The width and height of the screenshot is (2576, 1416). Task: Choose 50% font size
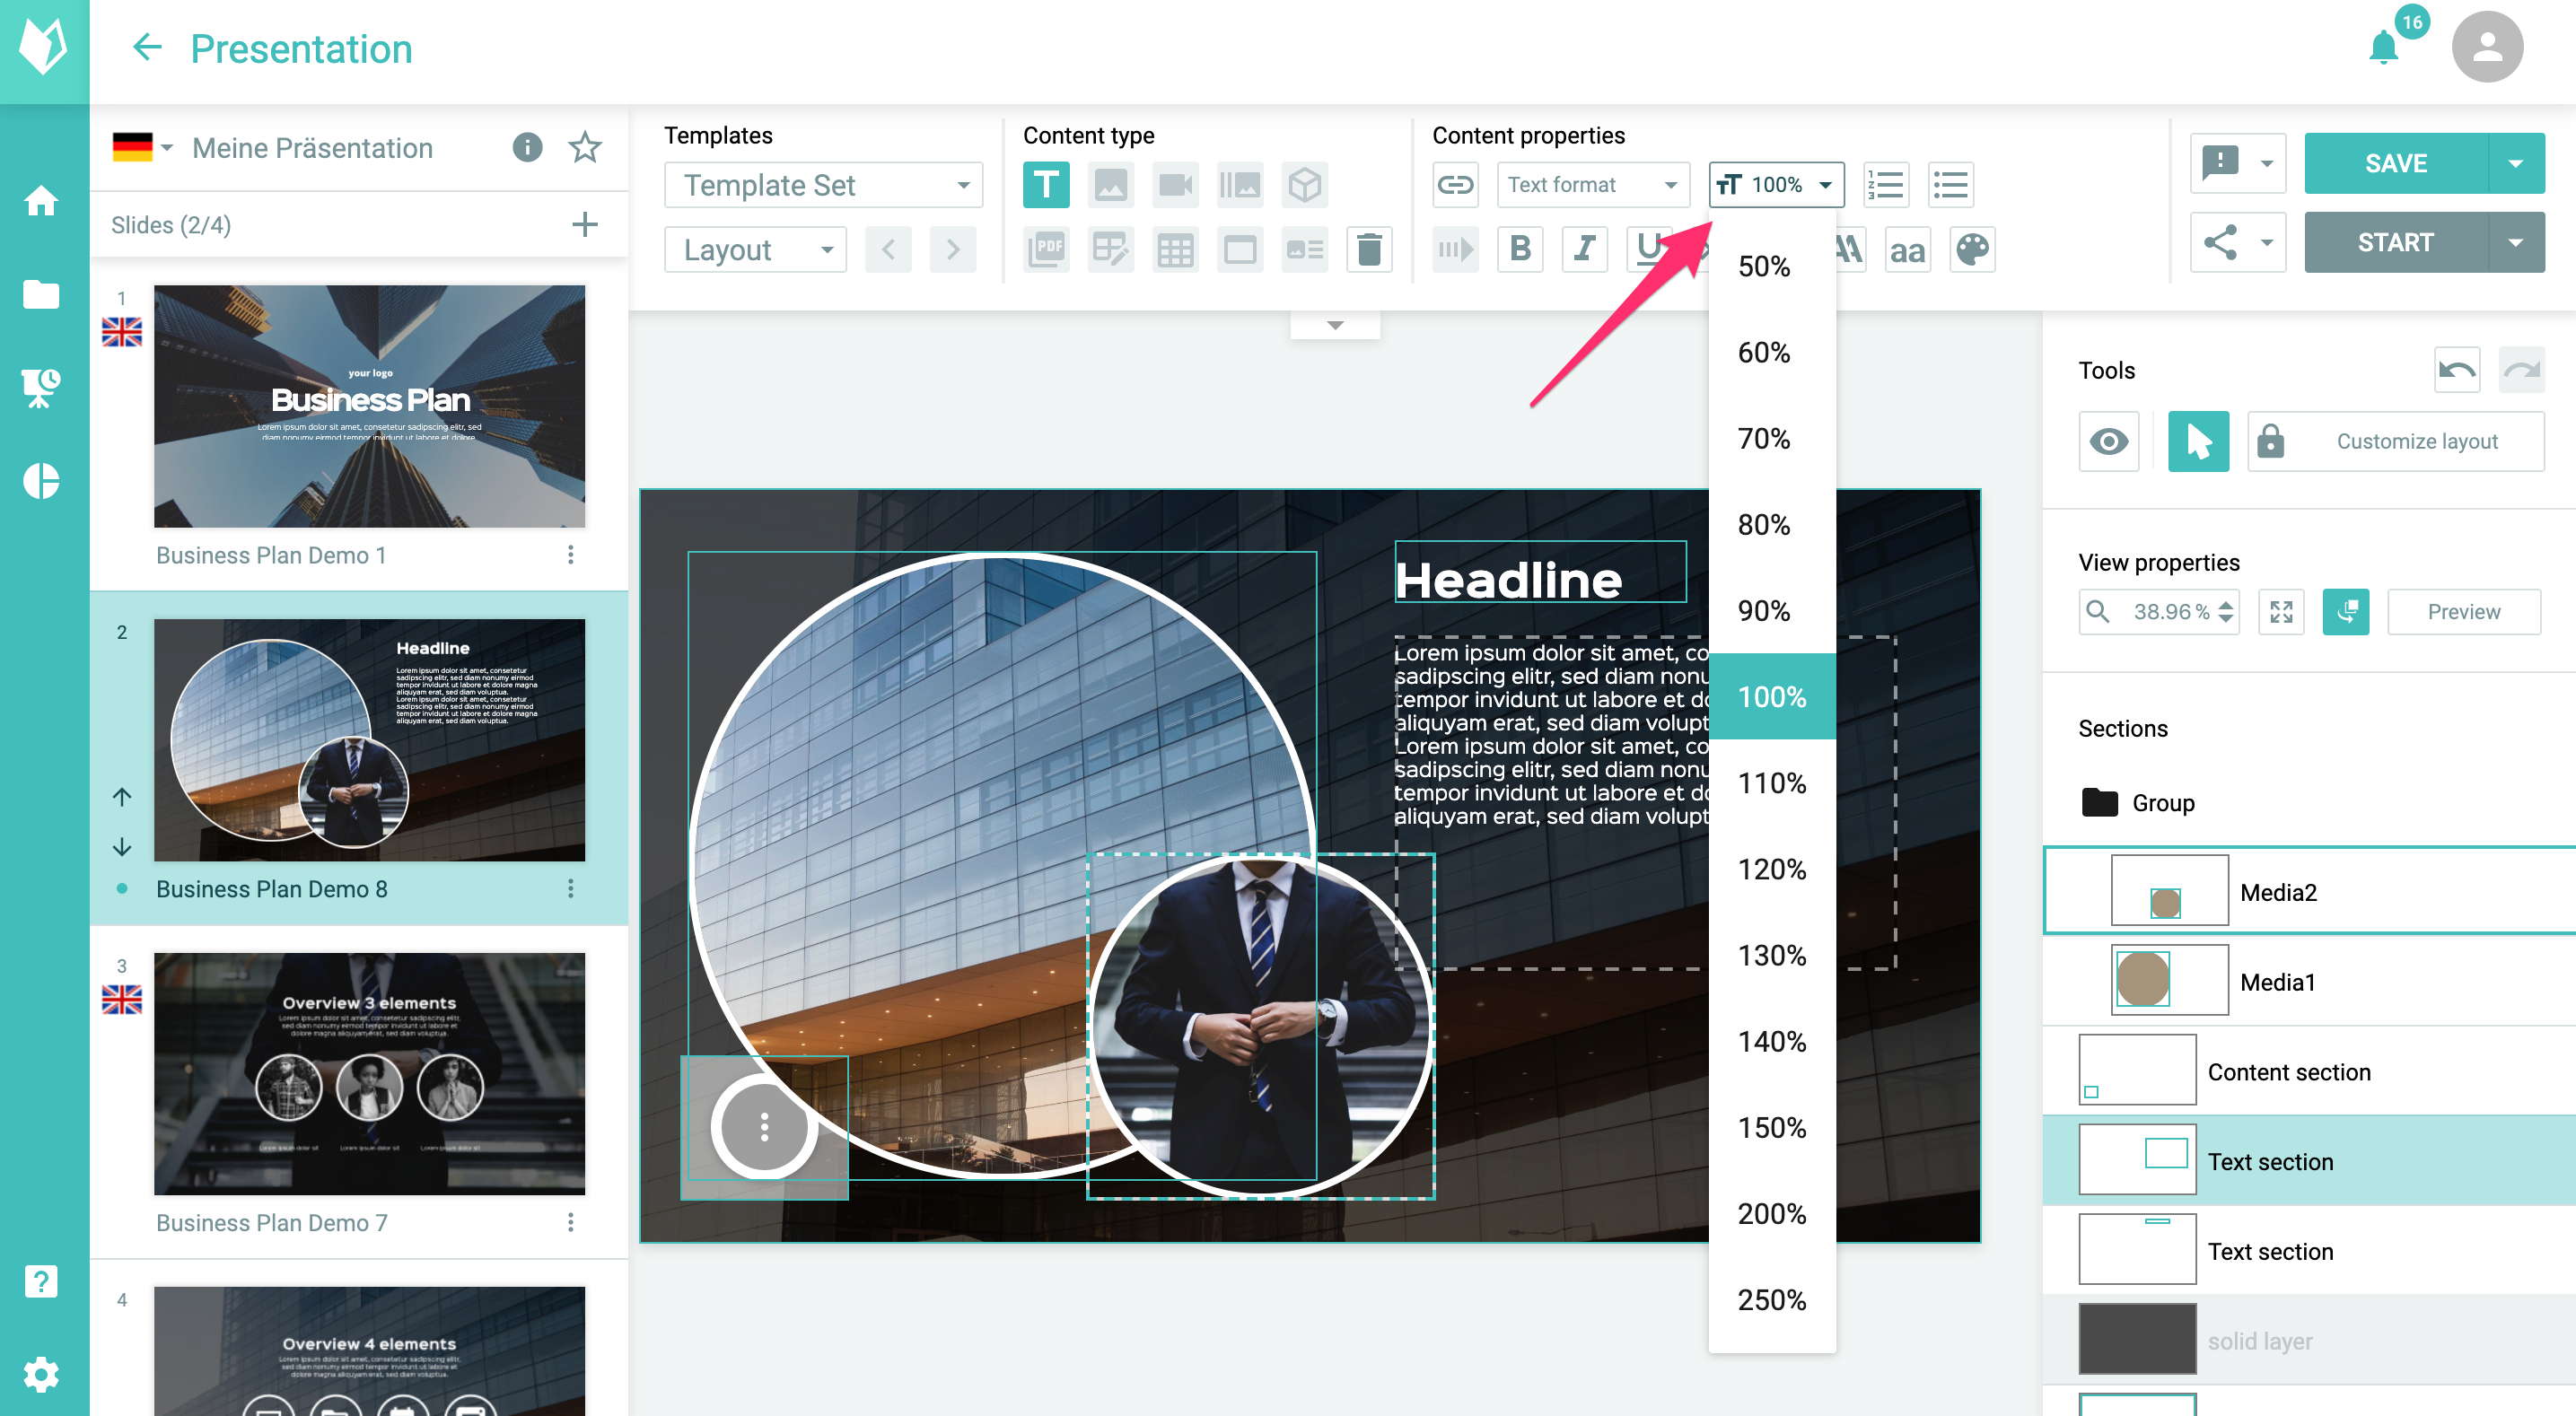(x=1771, y=266)
